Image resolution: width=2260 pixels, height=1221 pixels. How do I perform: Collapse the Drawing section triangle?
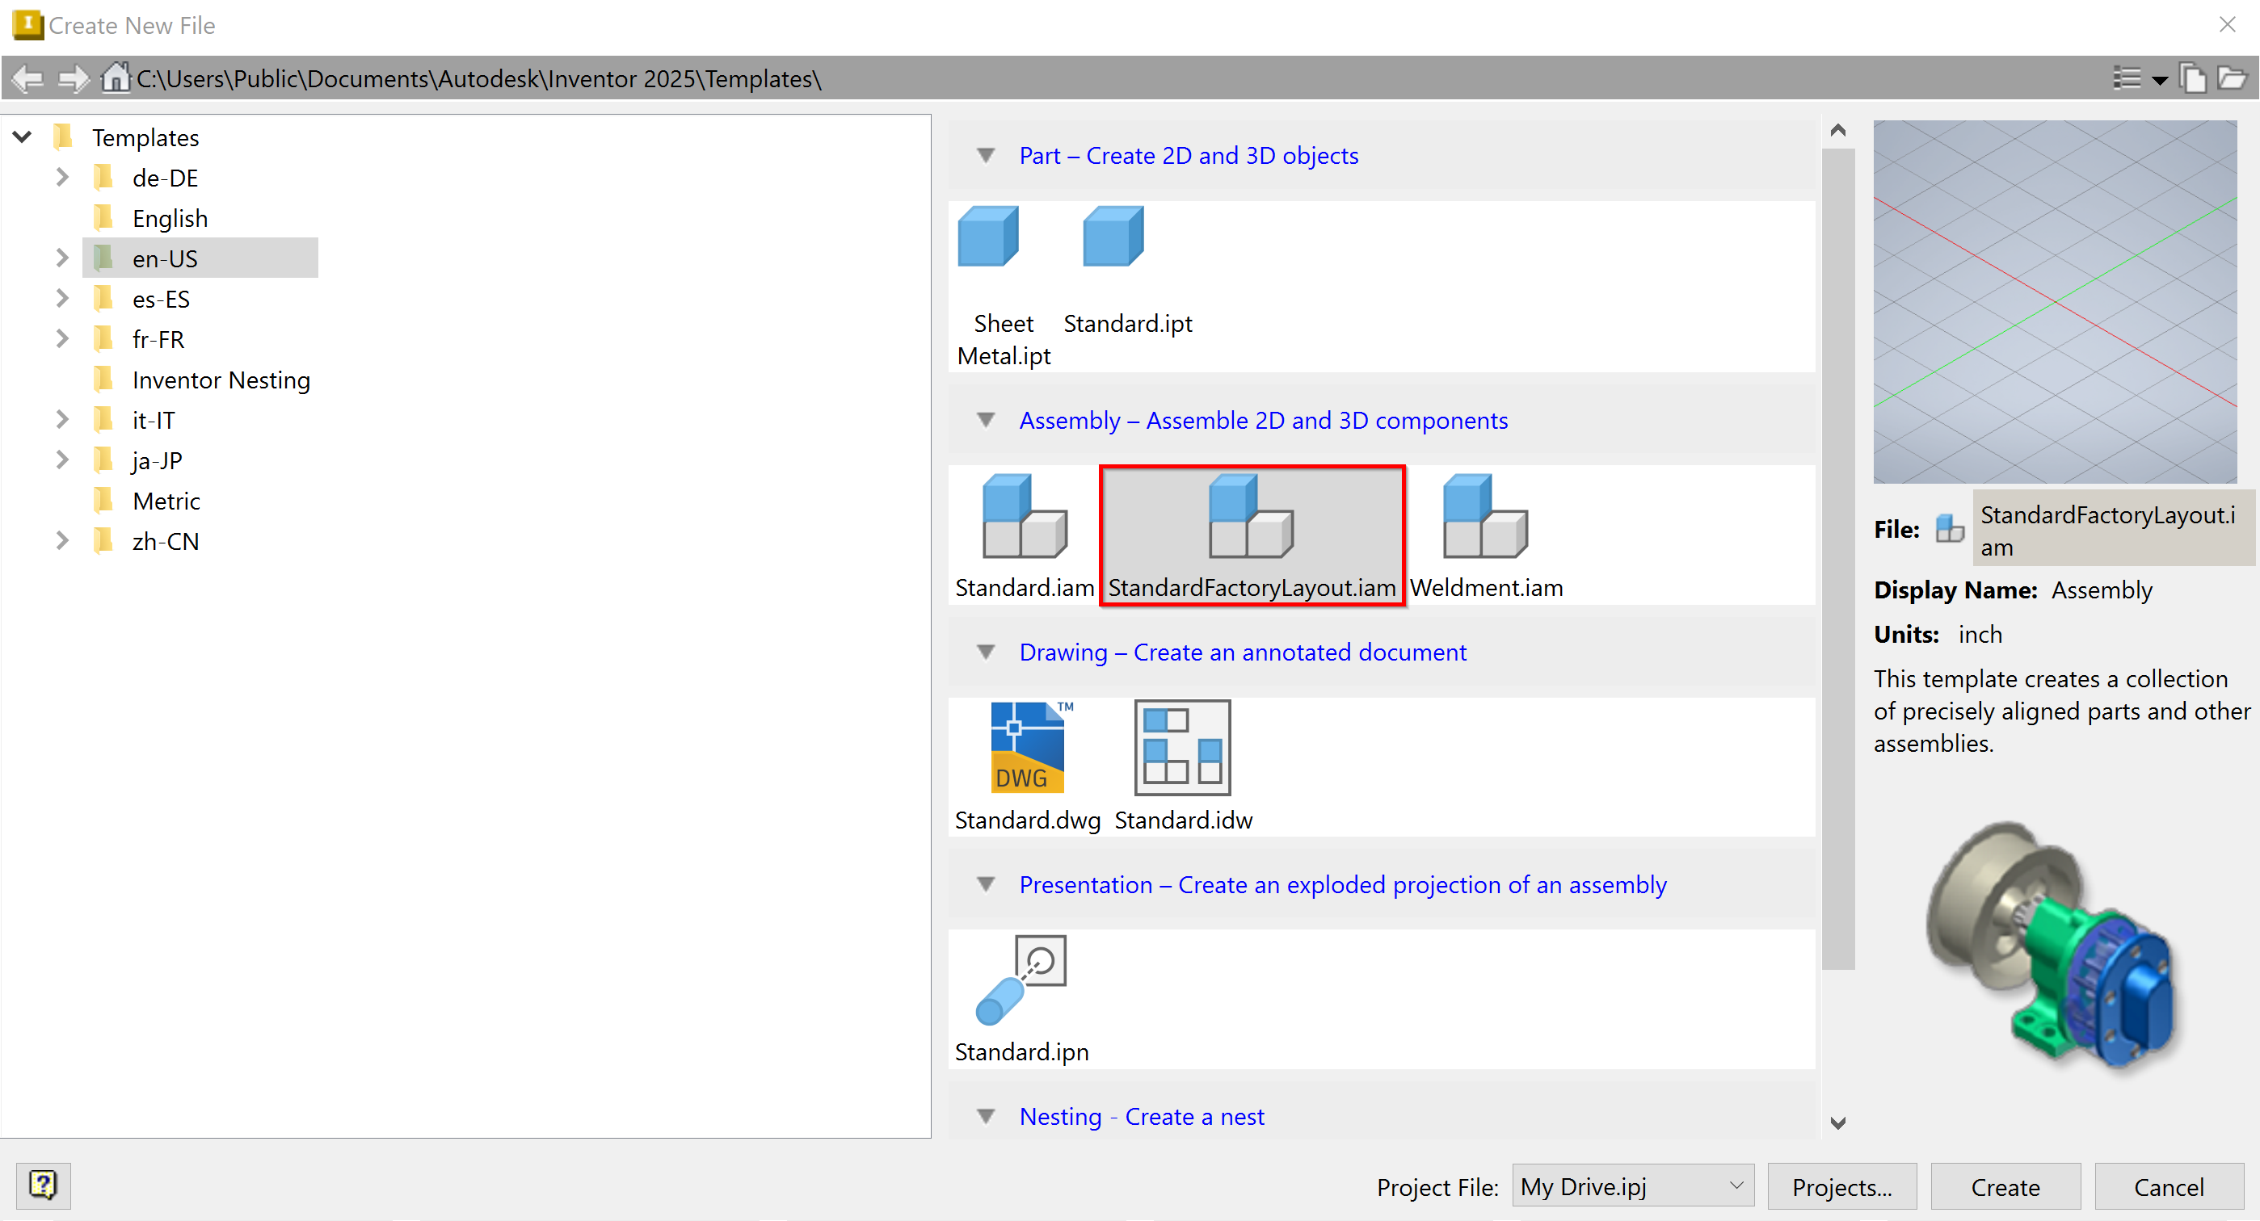(x=986, y=652)
